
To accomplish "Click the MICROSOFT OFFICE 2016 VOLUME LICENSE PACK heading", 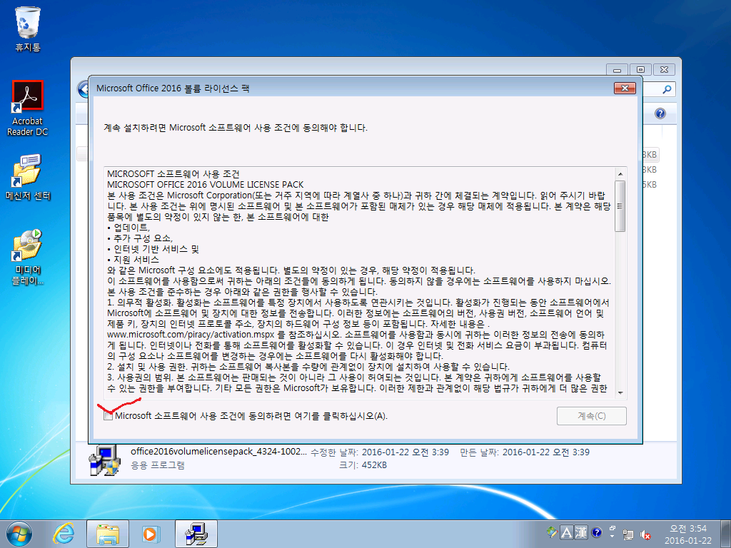I will coord(205,185).
